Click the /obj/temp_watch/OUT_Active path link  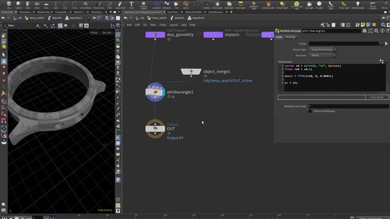click(227, 81)
